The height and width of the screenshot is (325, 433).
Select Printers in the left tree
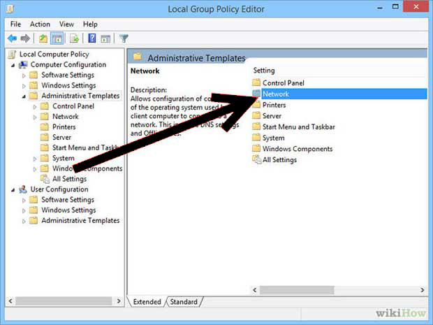coord(64,127)
